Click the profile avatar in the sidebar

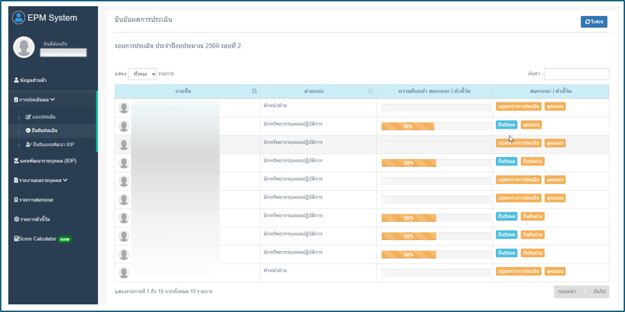click(x=24, y=47)
